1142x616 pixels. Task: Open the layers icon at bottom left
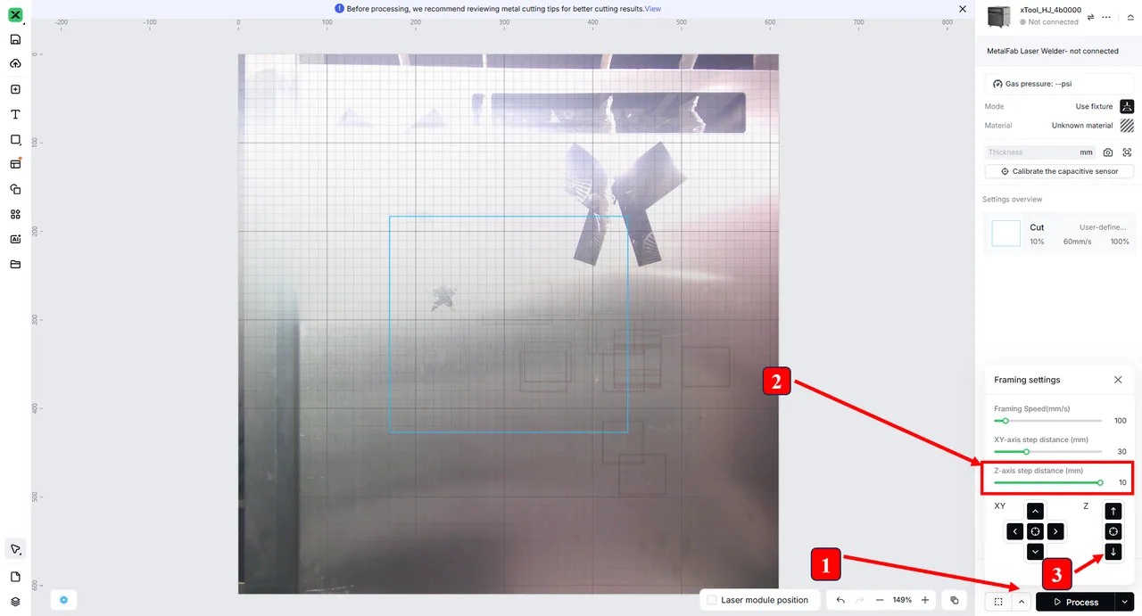(x=15, y=602)
